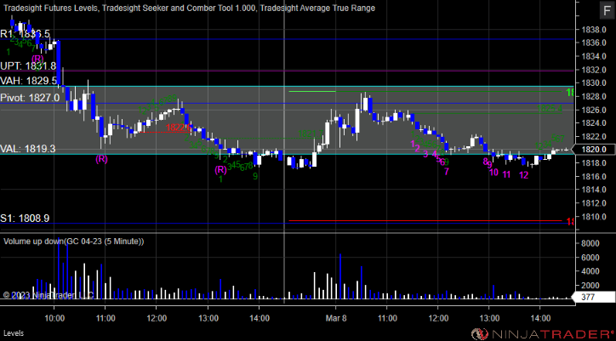Viewport: 616px width, 341px height.
Task: Click the copyright '© 2023 NinjaTrader LLC' text
Action: 48,294
